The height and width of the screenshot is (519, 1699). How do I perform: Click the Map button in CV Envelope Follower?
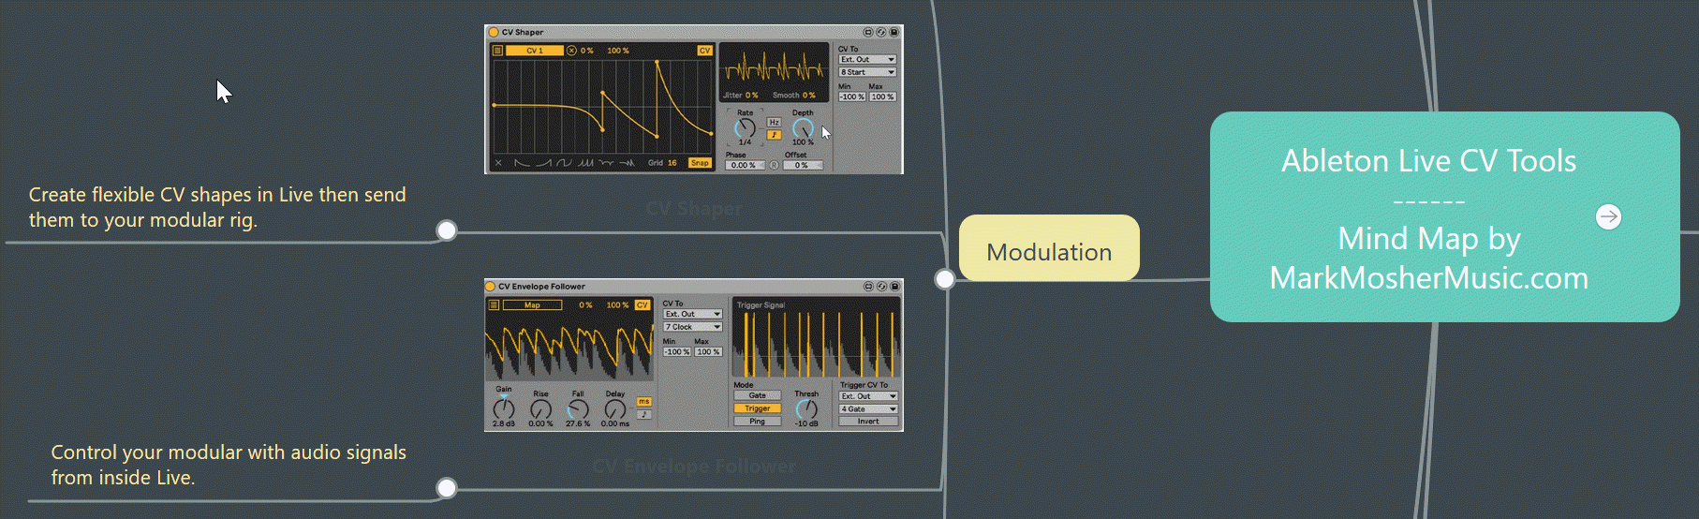pyautogui.click(x=532, y=305)
